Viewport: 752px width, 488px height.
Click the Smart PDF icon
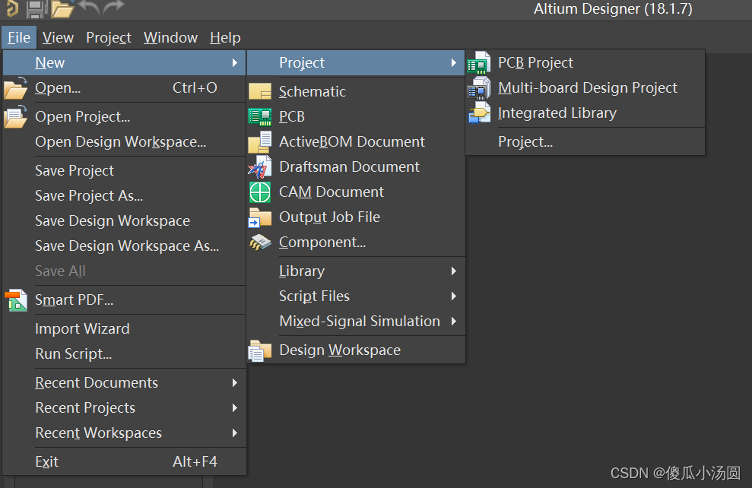coord(16,300)
